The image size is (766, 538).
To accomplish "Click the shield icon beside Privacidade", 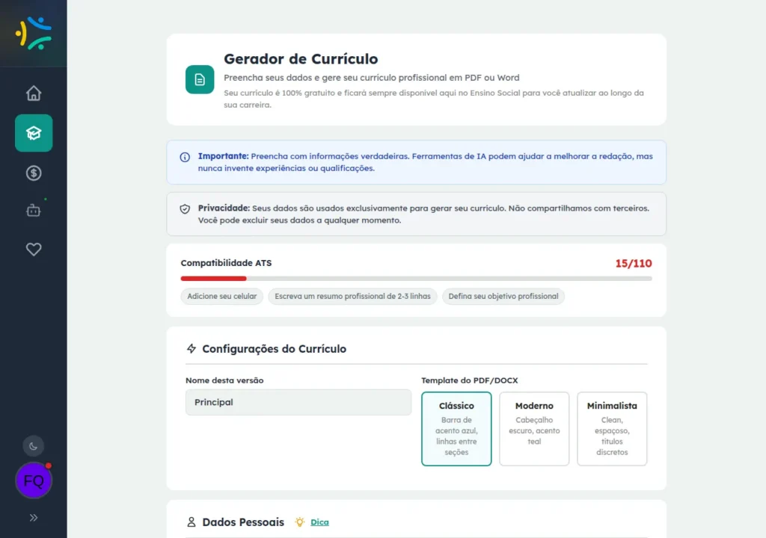I will tap(185, 209).
